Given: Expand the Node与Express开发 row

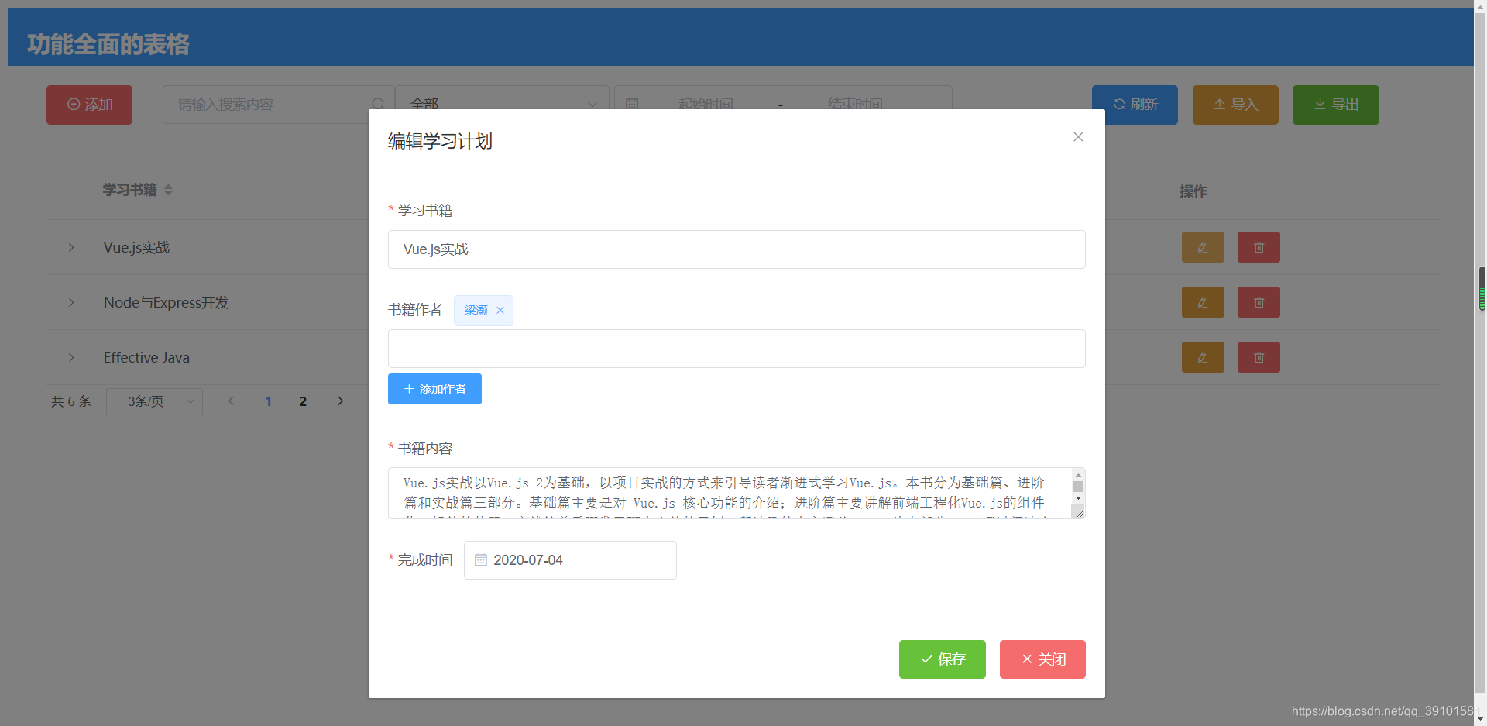Looking at the screenshot, I should pyautogui.click(x=71, y=303).
